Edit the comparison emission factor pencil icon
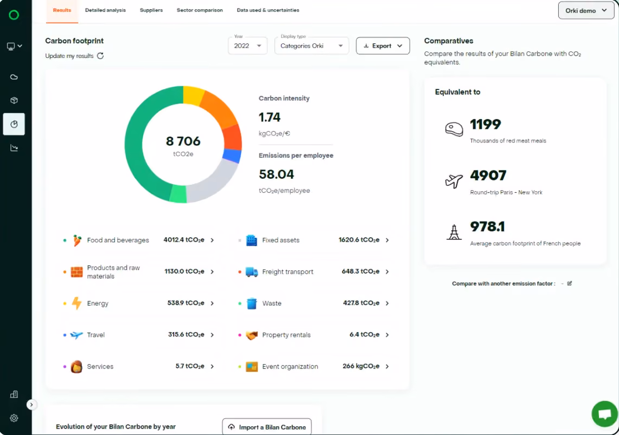 569,283
